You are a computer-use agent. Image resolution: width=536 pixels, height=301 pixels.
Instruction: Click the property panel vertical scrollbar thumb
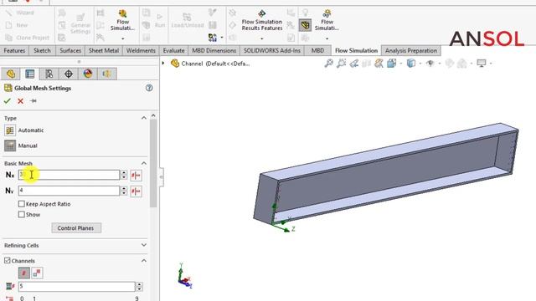point(153,163)
